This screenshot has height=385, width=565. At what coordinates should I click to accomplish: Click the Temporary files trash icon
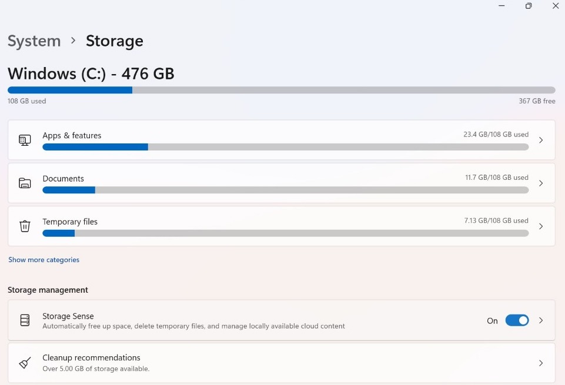click(x=24, y=226)
